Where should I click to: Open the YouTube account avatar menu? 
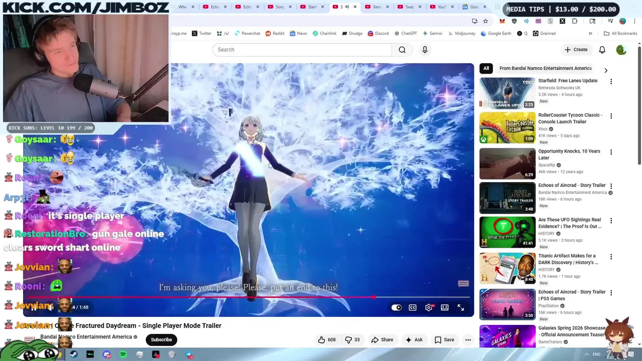tap(621, 50)
